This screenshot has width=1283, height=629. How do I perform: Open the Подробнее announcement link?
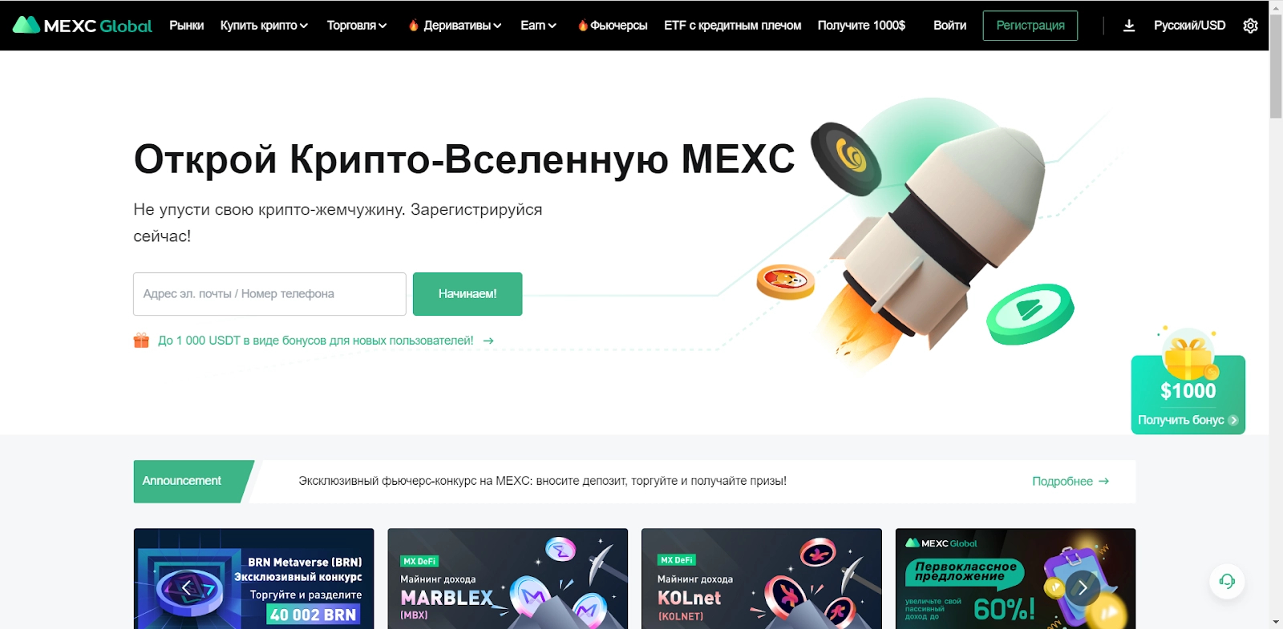pos(1071,482)
